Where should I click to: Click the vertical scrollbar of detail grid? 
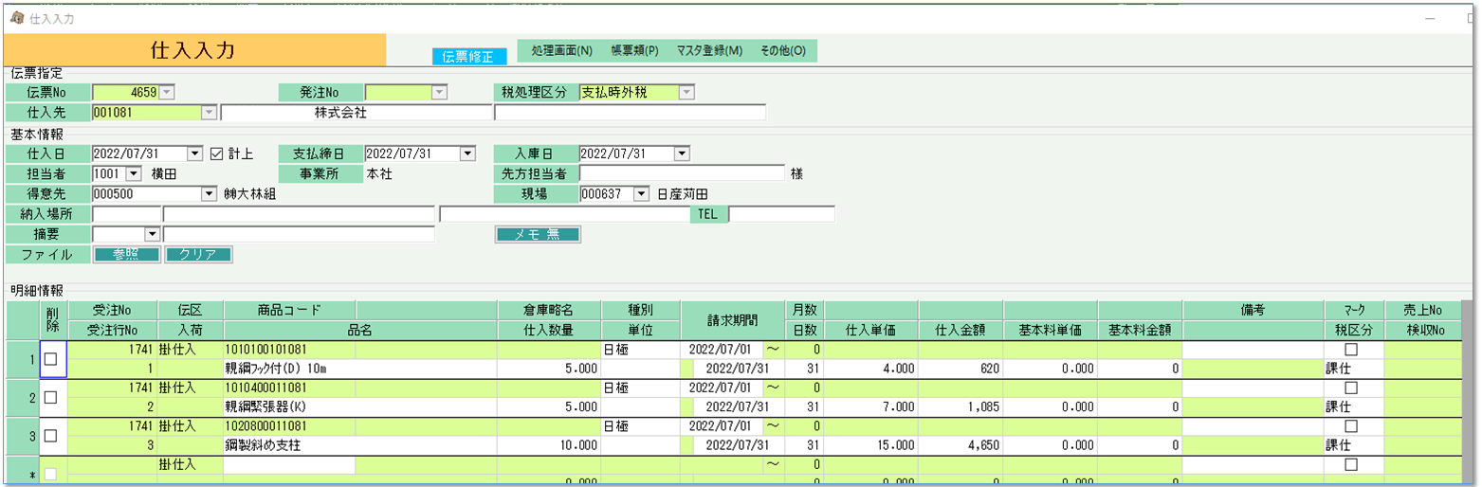point(1468,393)
